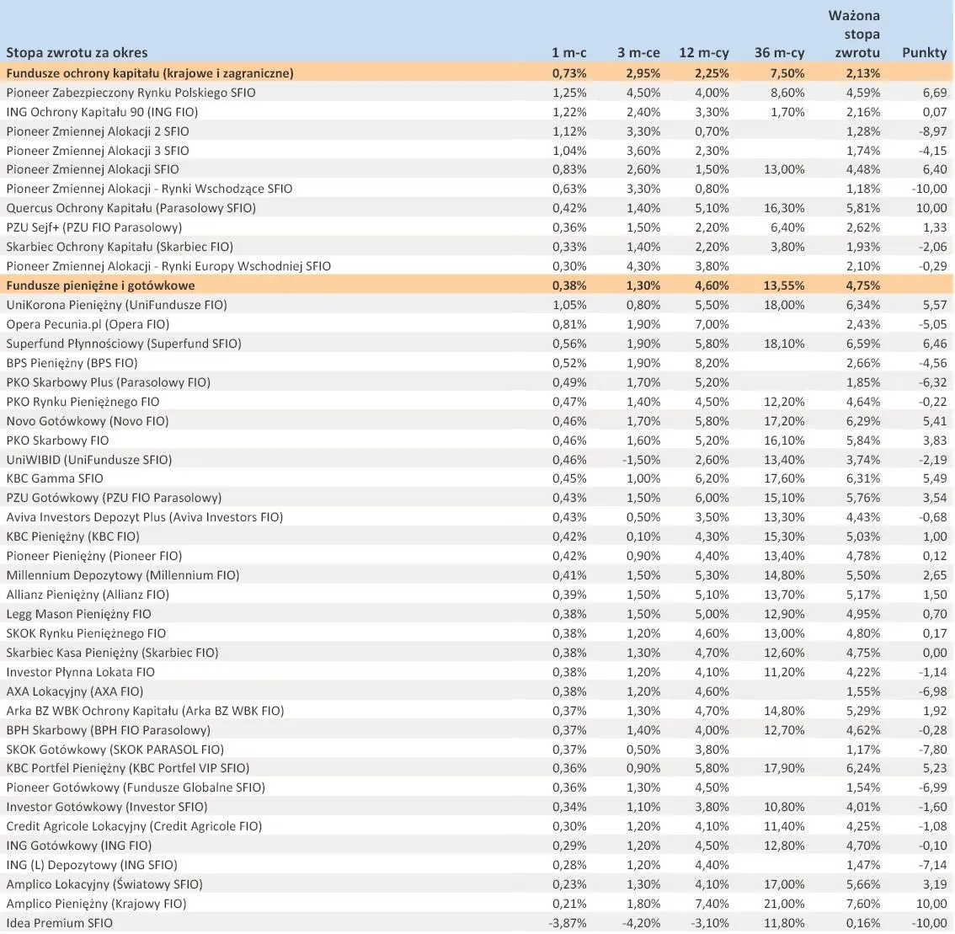Select 'Pioneer Zmiennej Alokacji - Rynki Wschodzące SFIO'
Image resolution: width=955 pixels, height=934 pixels.
149,189
